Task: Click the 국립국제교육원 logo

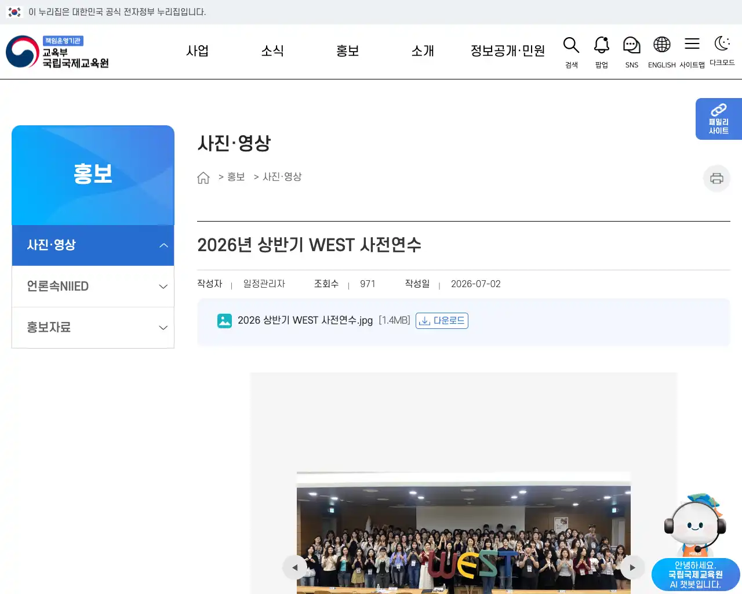Action: (x=57, y=52)
